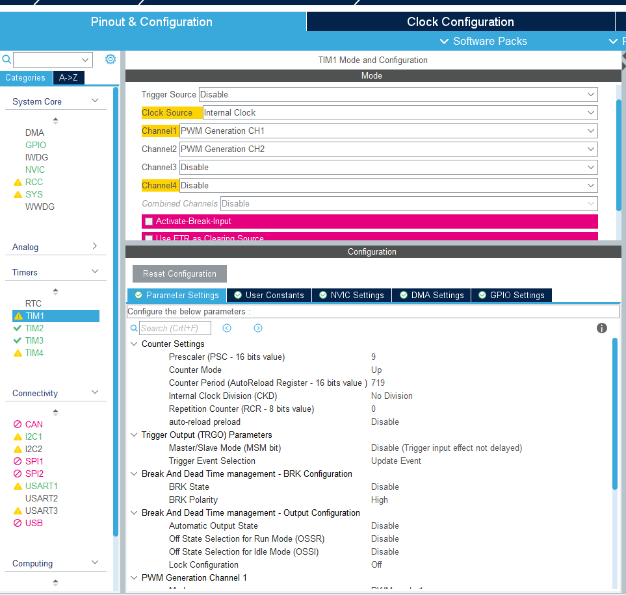Open the settings gear icon
This screenshot has width=626, height=595.
111,59
